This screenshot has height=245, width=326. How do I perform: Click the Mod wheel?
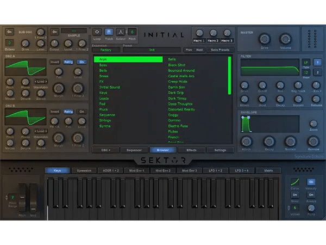[33, 198]
